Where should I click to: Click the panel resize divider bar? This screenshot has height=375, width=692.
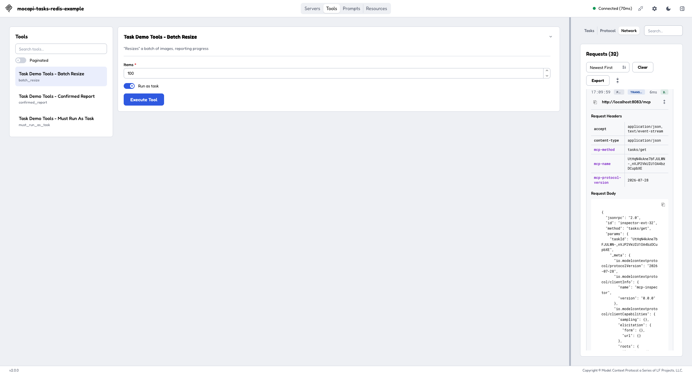tap(570, 192)
